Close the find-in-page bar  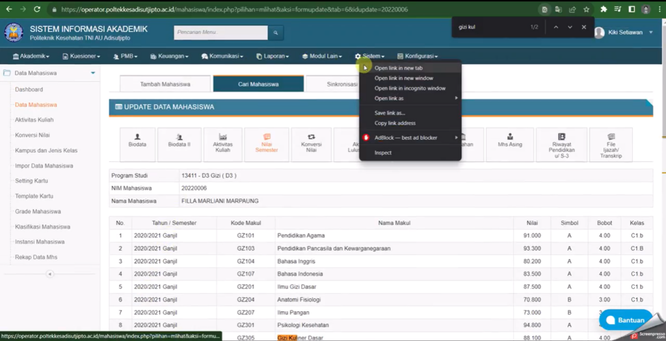[x=583, y=27]
